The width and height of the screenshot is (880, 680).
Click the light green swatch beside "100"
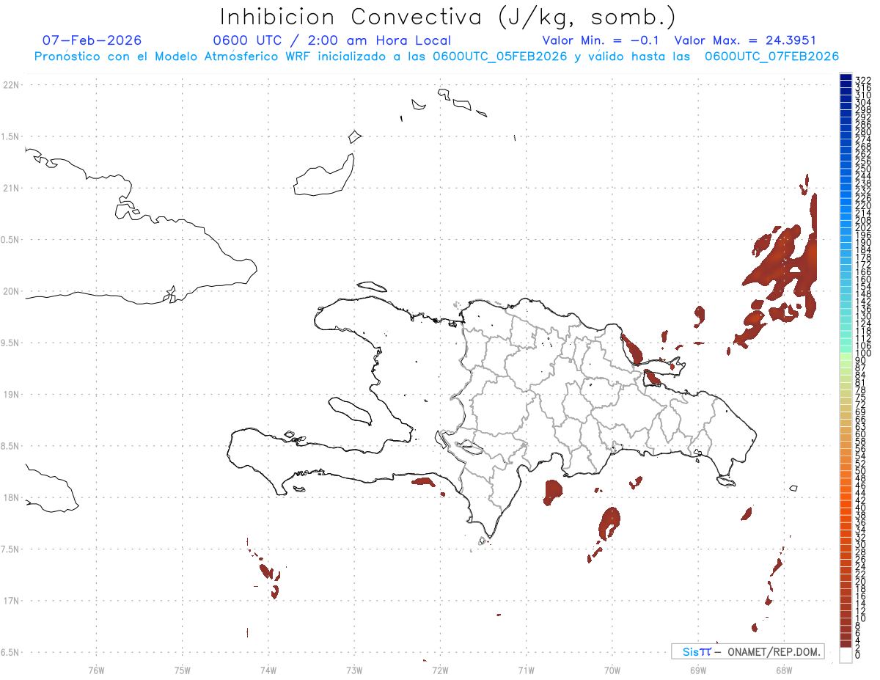pyautogui.click(x=846, y=355)
